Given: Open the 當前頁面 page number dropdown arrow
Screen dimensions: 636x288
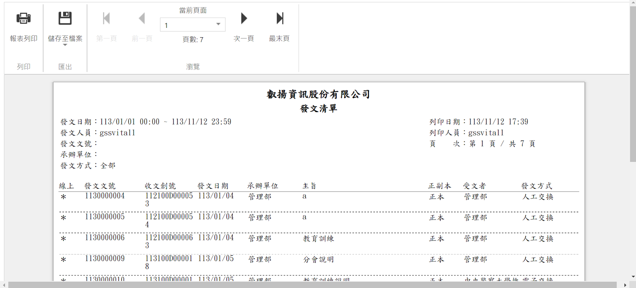Looking at the screenshot, I should pos(218,25).
